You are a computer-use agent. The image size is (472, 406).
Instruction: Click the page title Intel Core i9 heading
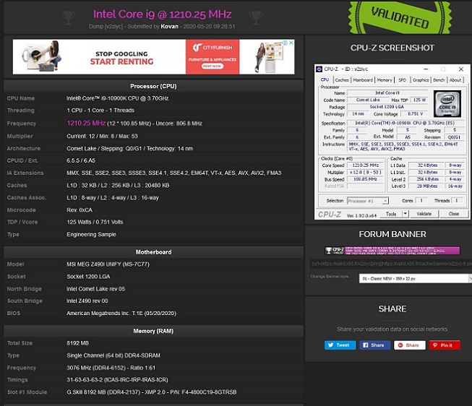click(x=162, y=14)
